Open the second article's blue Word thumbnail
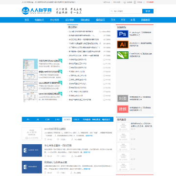 pyautogui.click(x=32, y=151)
